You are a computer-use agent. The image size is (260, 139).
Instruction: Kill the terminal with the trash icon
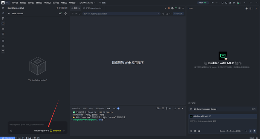click(167, 109)
